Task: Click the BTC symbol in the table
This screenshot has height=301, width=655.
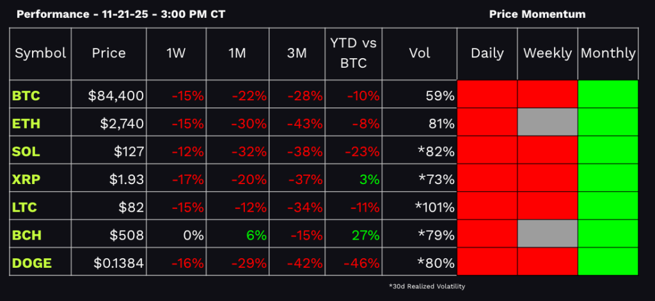Action: (x=26, y=96)
